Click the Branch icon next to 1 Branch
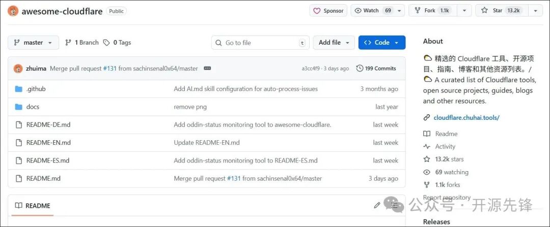Viewport: 550px width, 227px height. (68, 43)
